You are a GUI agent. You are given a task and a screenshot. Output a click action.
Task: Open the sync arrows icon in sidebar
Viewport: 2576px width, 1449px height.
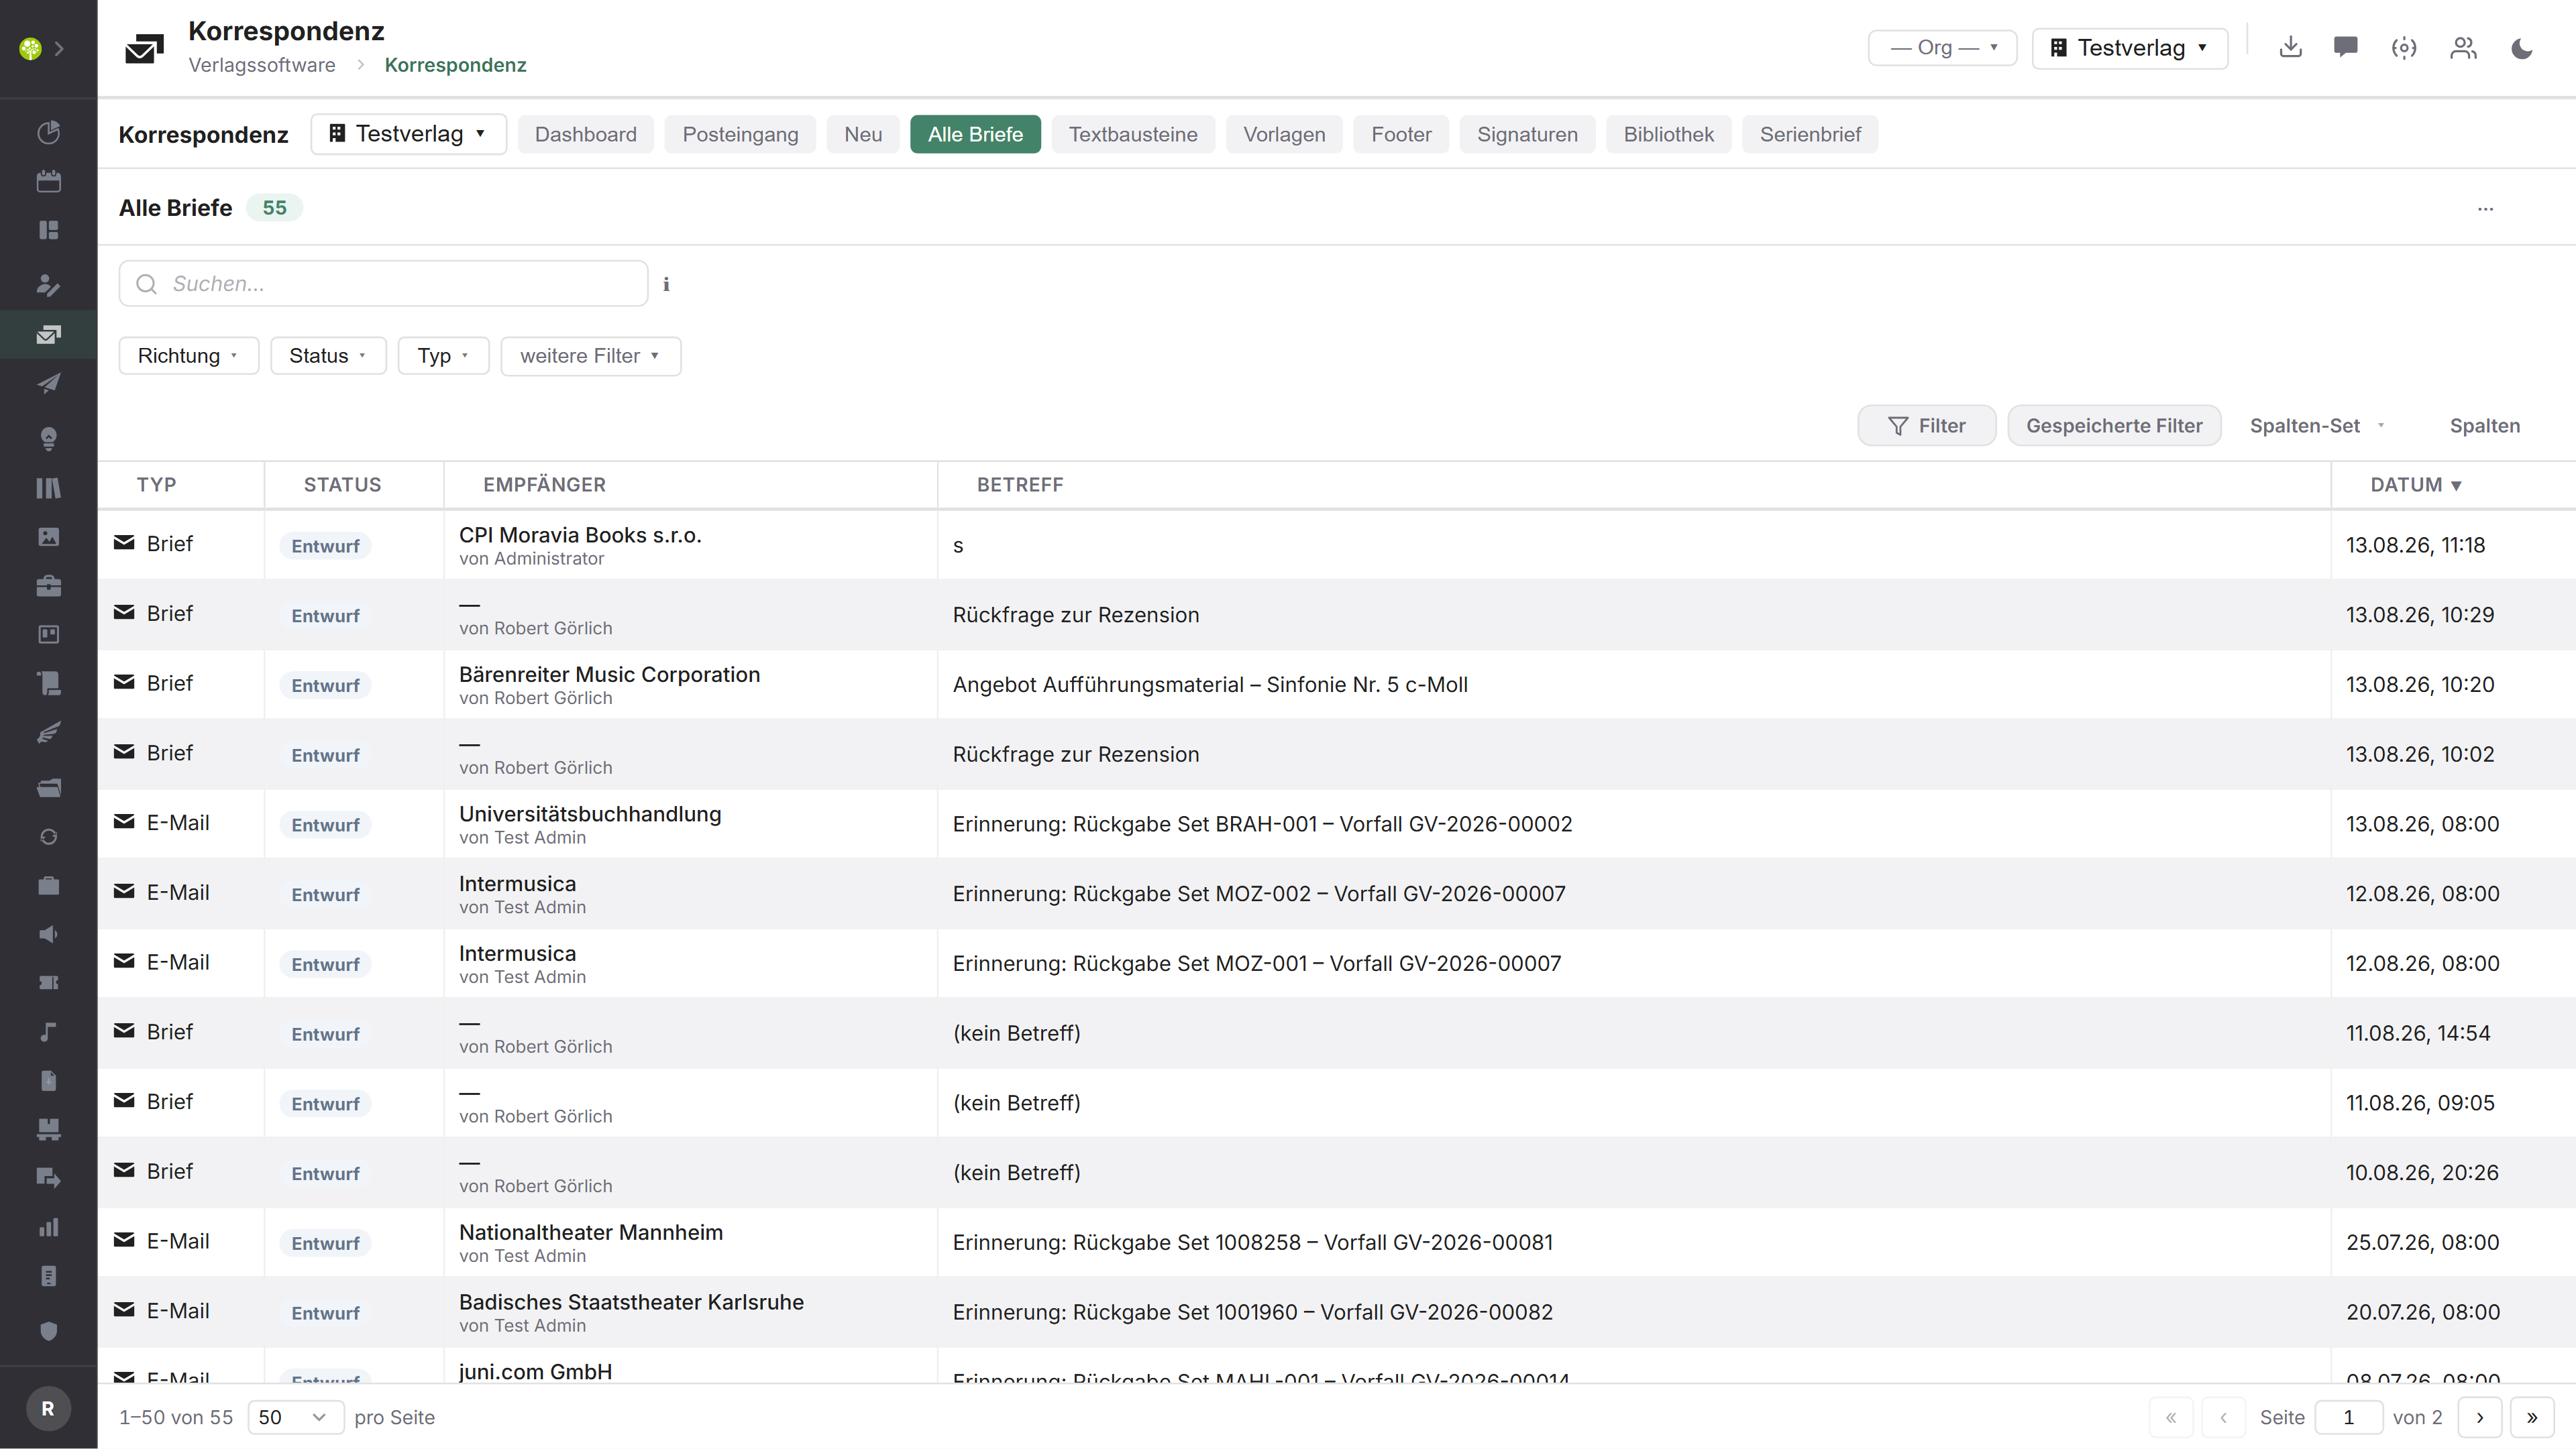(x=48, y=836)
